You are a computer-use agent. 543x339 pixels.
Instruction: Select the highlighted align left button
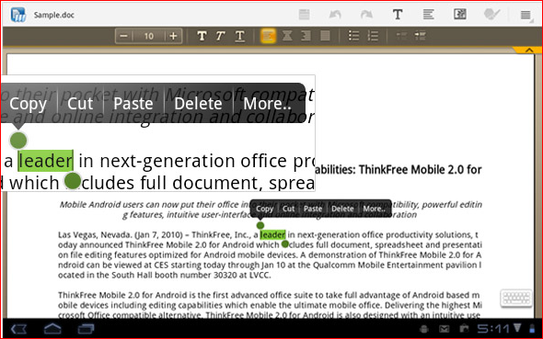pyautogui.click(x=268, y=36)
